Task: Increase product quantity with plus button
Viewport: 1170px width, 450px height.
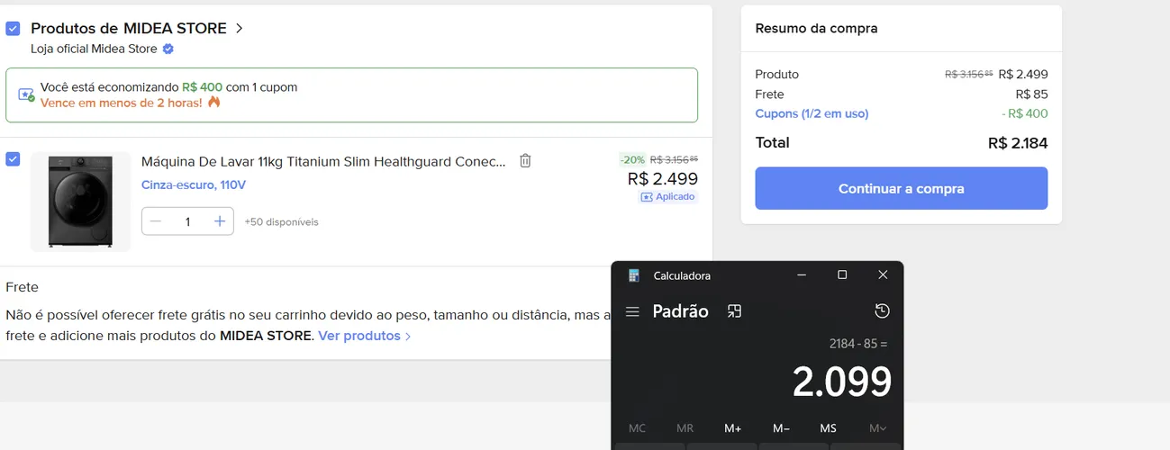Action: pyautogui.click(x=219, y=221)
